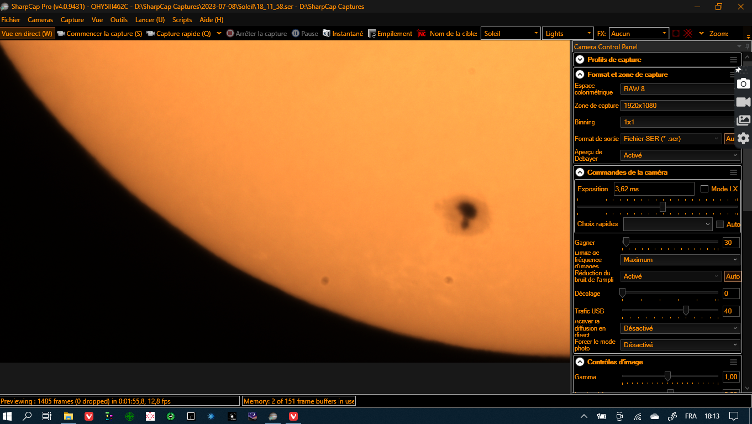Click the red NC naming icon
Viewport: 752px width, 424px height.
[x=422, y=34]
